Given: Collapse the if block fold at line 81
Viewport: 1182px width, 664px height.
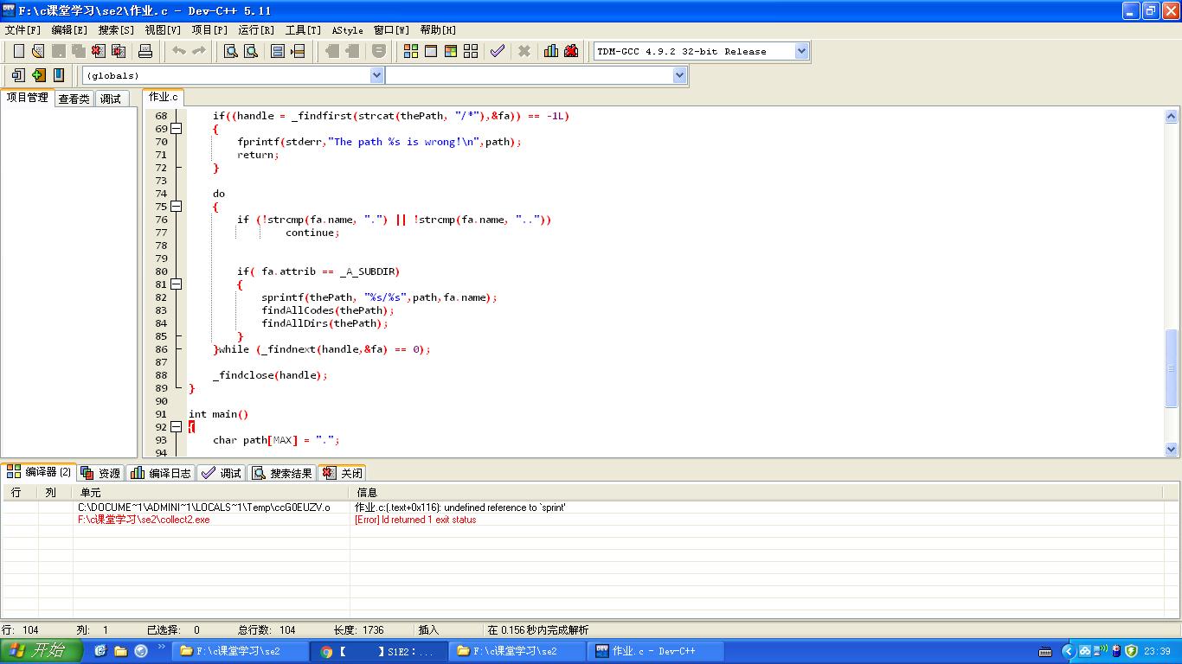Looking at the screenshot, I should [x=177, y=284].
